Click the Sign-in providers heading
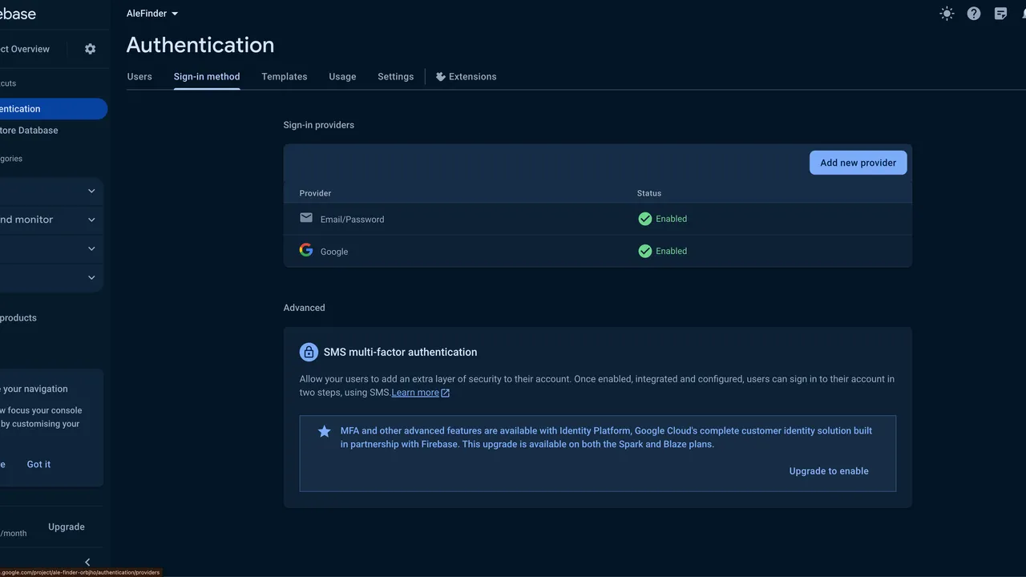Screen dimensions: 1026x577 (318, 125)
